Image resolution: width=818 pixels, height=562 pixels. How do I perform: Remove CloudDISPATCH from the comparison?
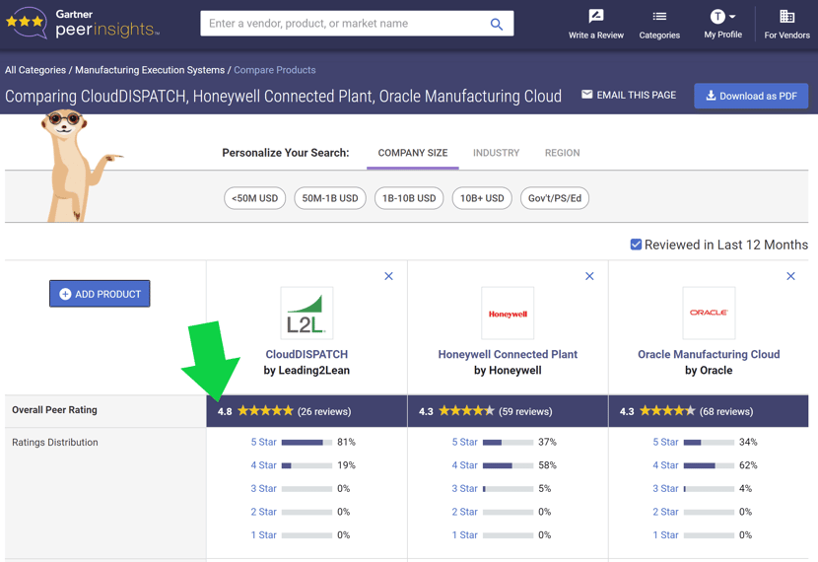tap(388, 276)
